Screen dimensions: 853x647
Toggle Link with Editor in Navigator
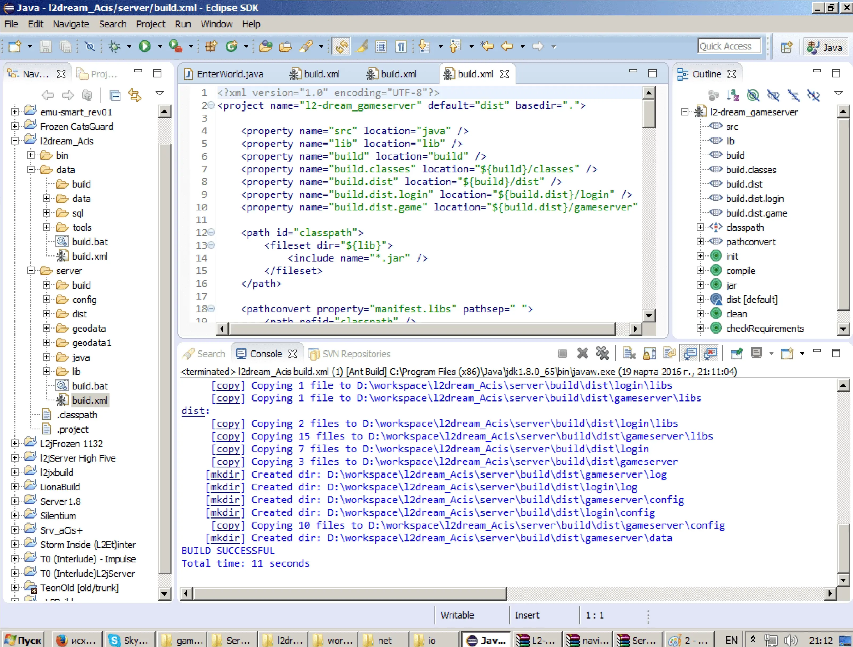pos(135,95)
